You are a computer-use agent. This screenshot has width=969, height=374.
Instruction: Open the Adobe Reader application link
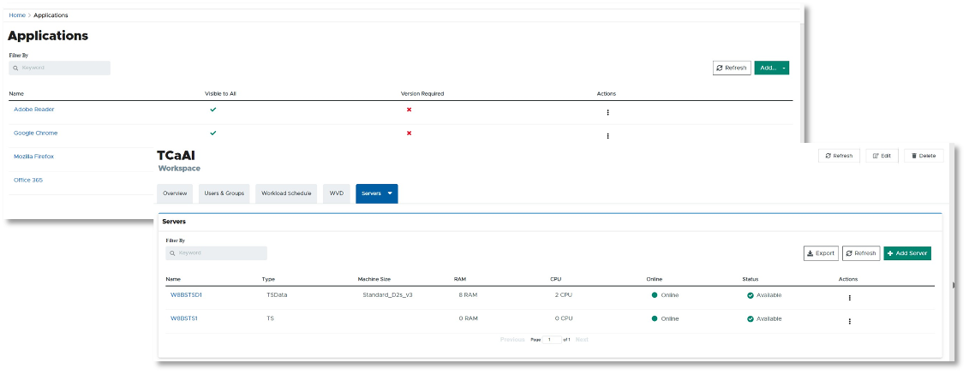[34, 110]
